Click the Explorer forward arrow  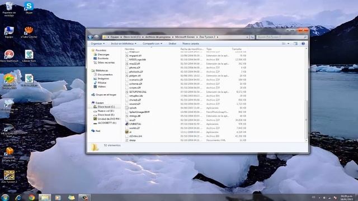point(96,37)
